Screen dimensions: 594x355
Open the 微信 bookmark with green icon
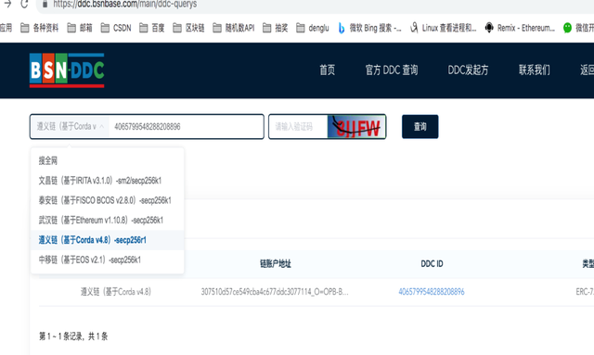(578, 28)
